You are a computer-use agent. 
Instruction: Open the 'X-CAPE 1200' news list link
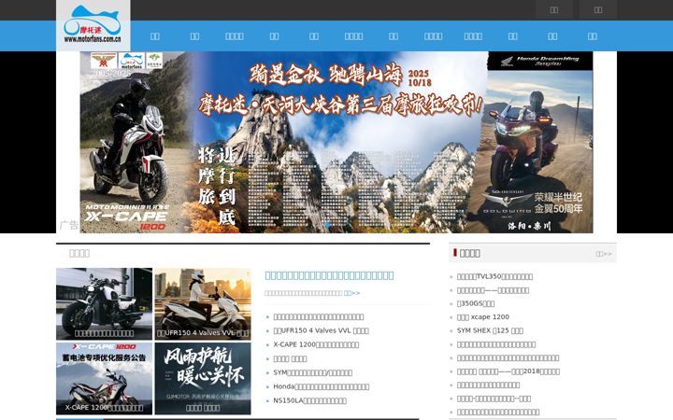316,344
